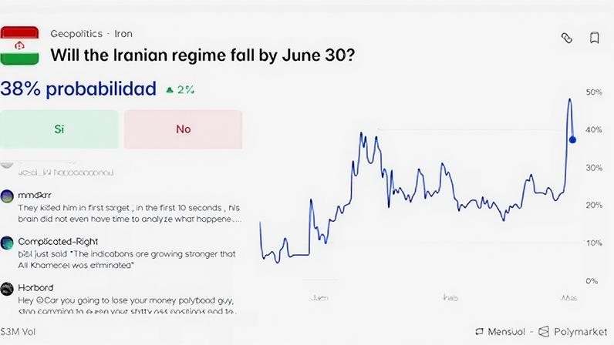Click Horbord's avatar picture
This screenshot has height=345, width=614.
tap(7, 288)
